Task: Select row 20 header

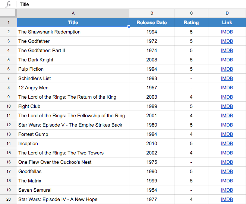Action: [x=8, y=200]
